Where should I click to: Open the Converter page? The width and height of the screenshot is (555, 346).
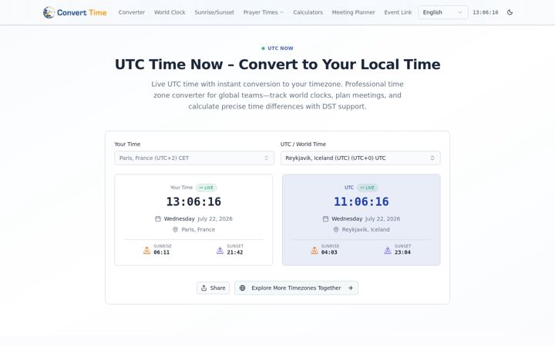click(132, 12)
